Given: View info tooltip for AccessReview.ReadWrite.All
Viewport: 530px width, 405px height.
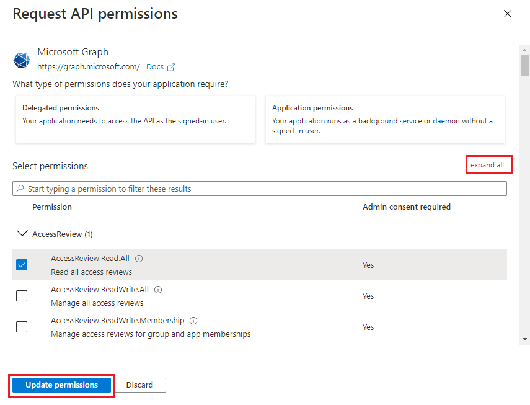Looking at the screenshot, I should coord(157,289).
